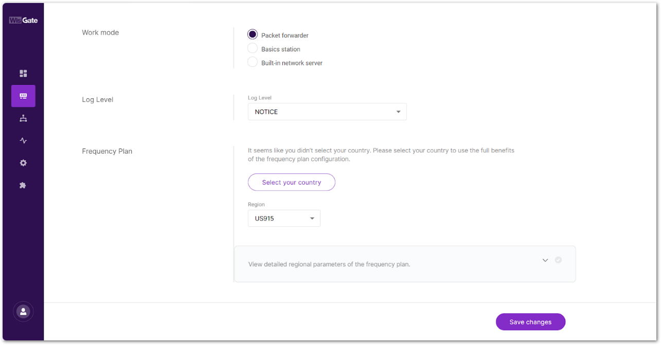Click the Built-in network server label

[292, 63]
